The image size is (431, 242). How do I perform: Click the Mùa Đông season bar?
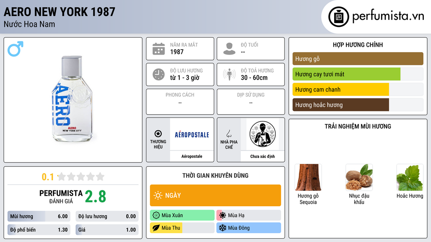[x=249, y=228]
